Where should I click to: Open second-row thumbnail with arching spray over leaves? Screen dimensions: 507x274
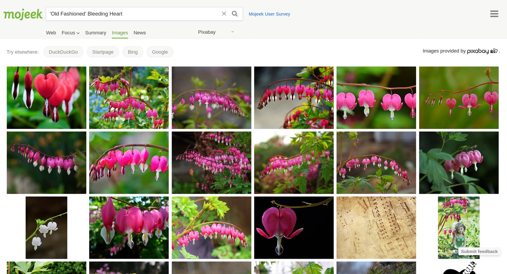pos(376,163)
